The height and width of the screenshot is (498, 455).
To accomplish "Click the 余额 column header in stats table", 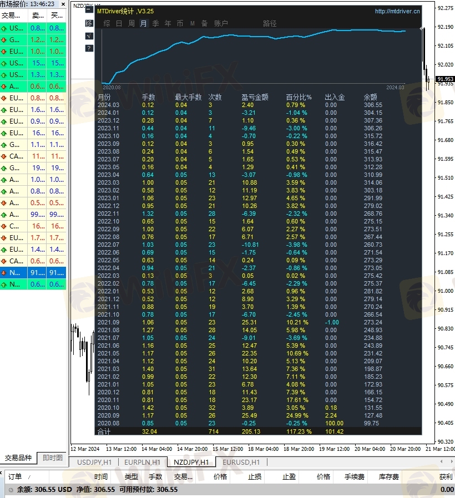I will pyautogui.click(x=371, y=97).
